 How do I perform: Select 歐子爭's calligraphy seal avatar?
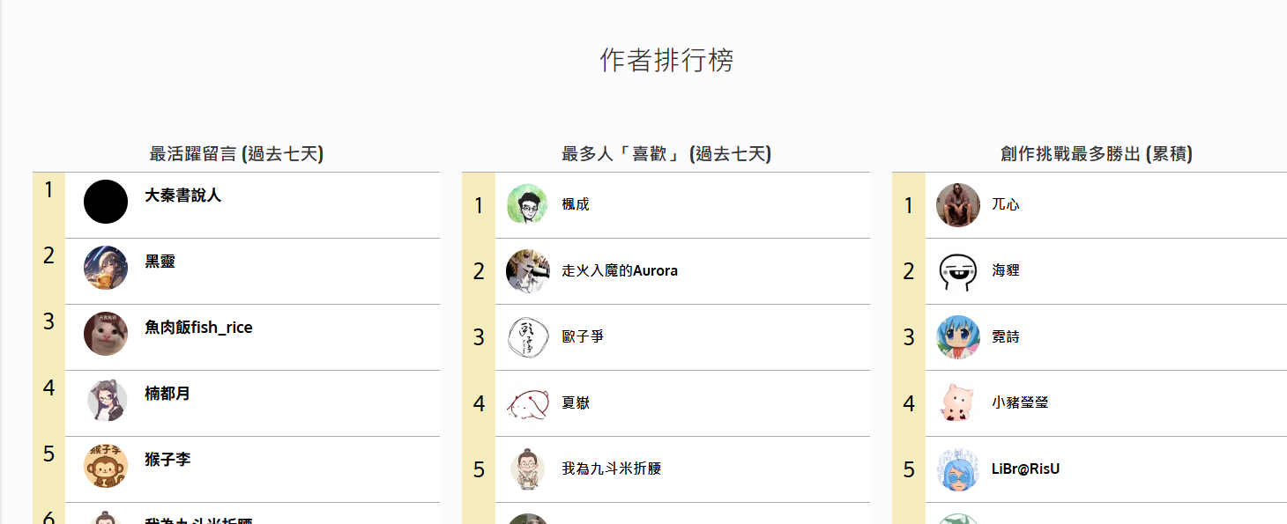528,337
